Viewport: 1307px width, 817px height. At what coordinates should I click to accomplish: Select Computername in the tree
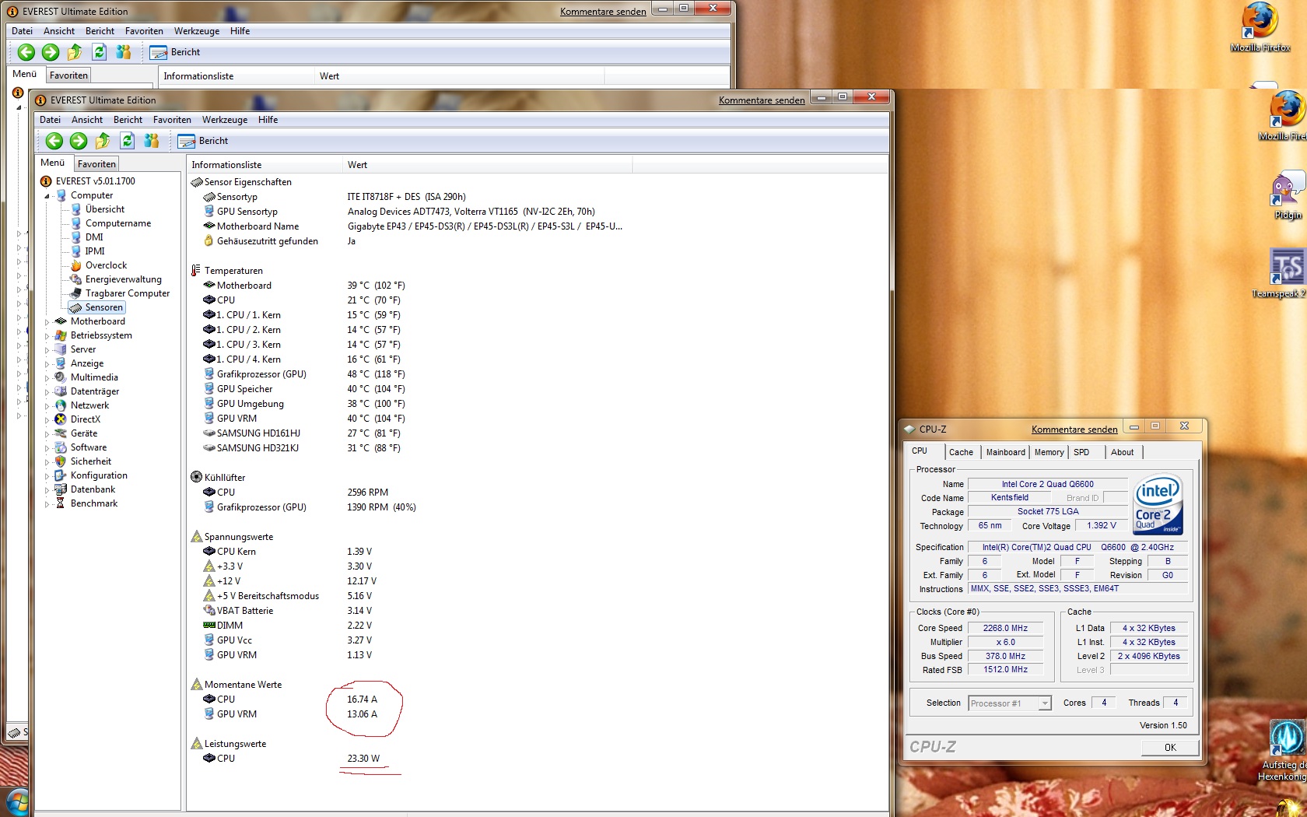[x=117, y=223]
